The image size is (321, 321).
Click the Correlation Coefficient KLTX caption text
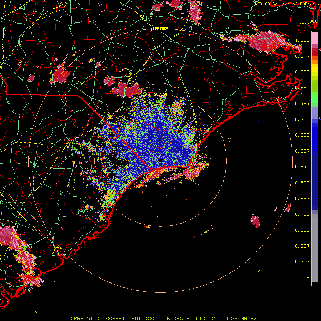click(x=162, y=319)
